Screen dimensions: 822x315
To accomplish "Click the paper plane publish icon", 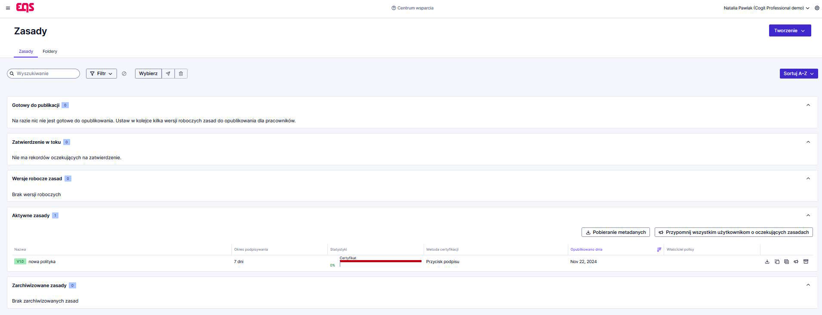I will [168, 74].
